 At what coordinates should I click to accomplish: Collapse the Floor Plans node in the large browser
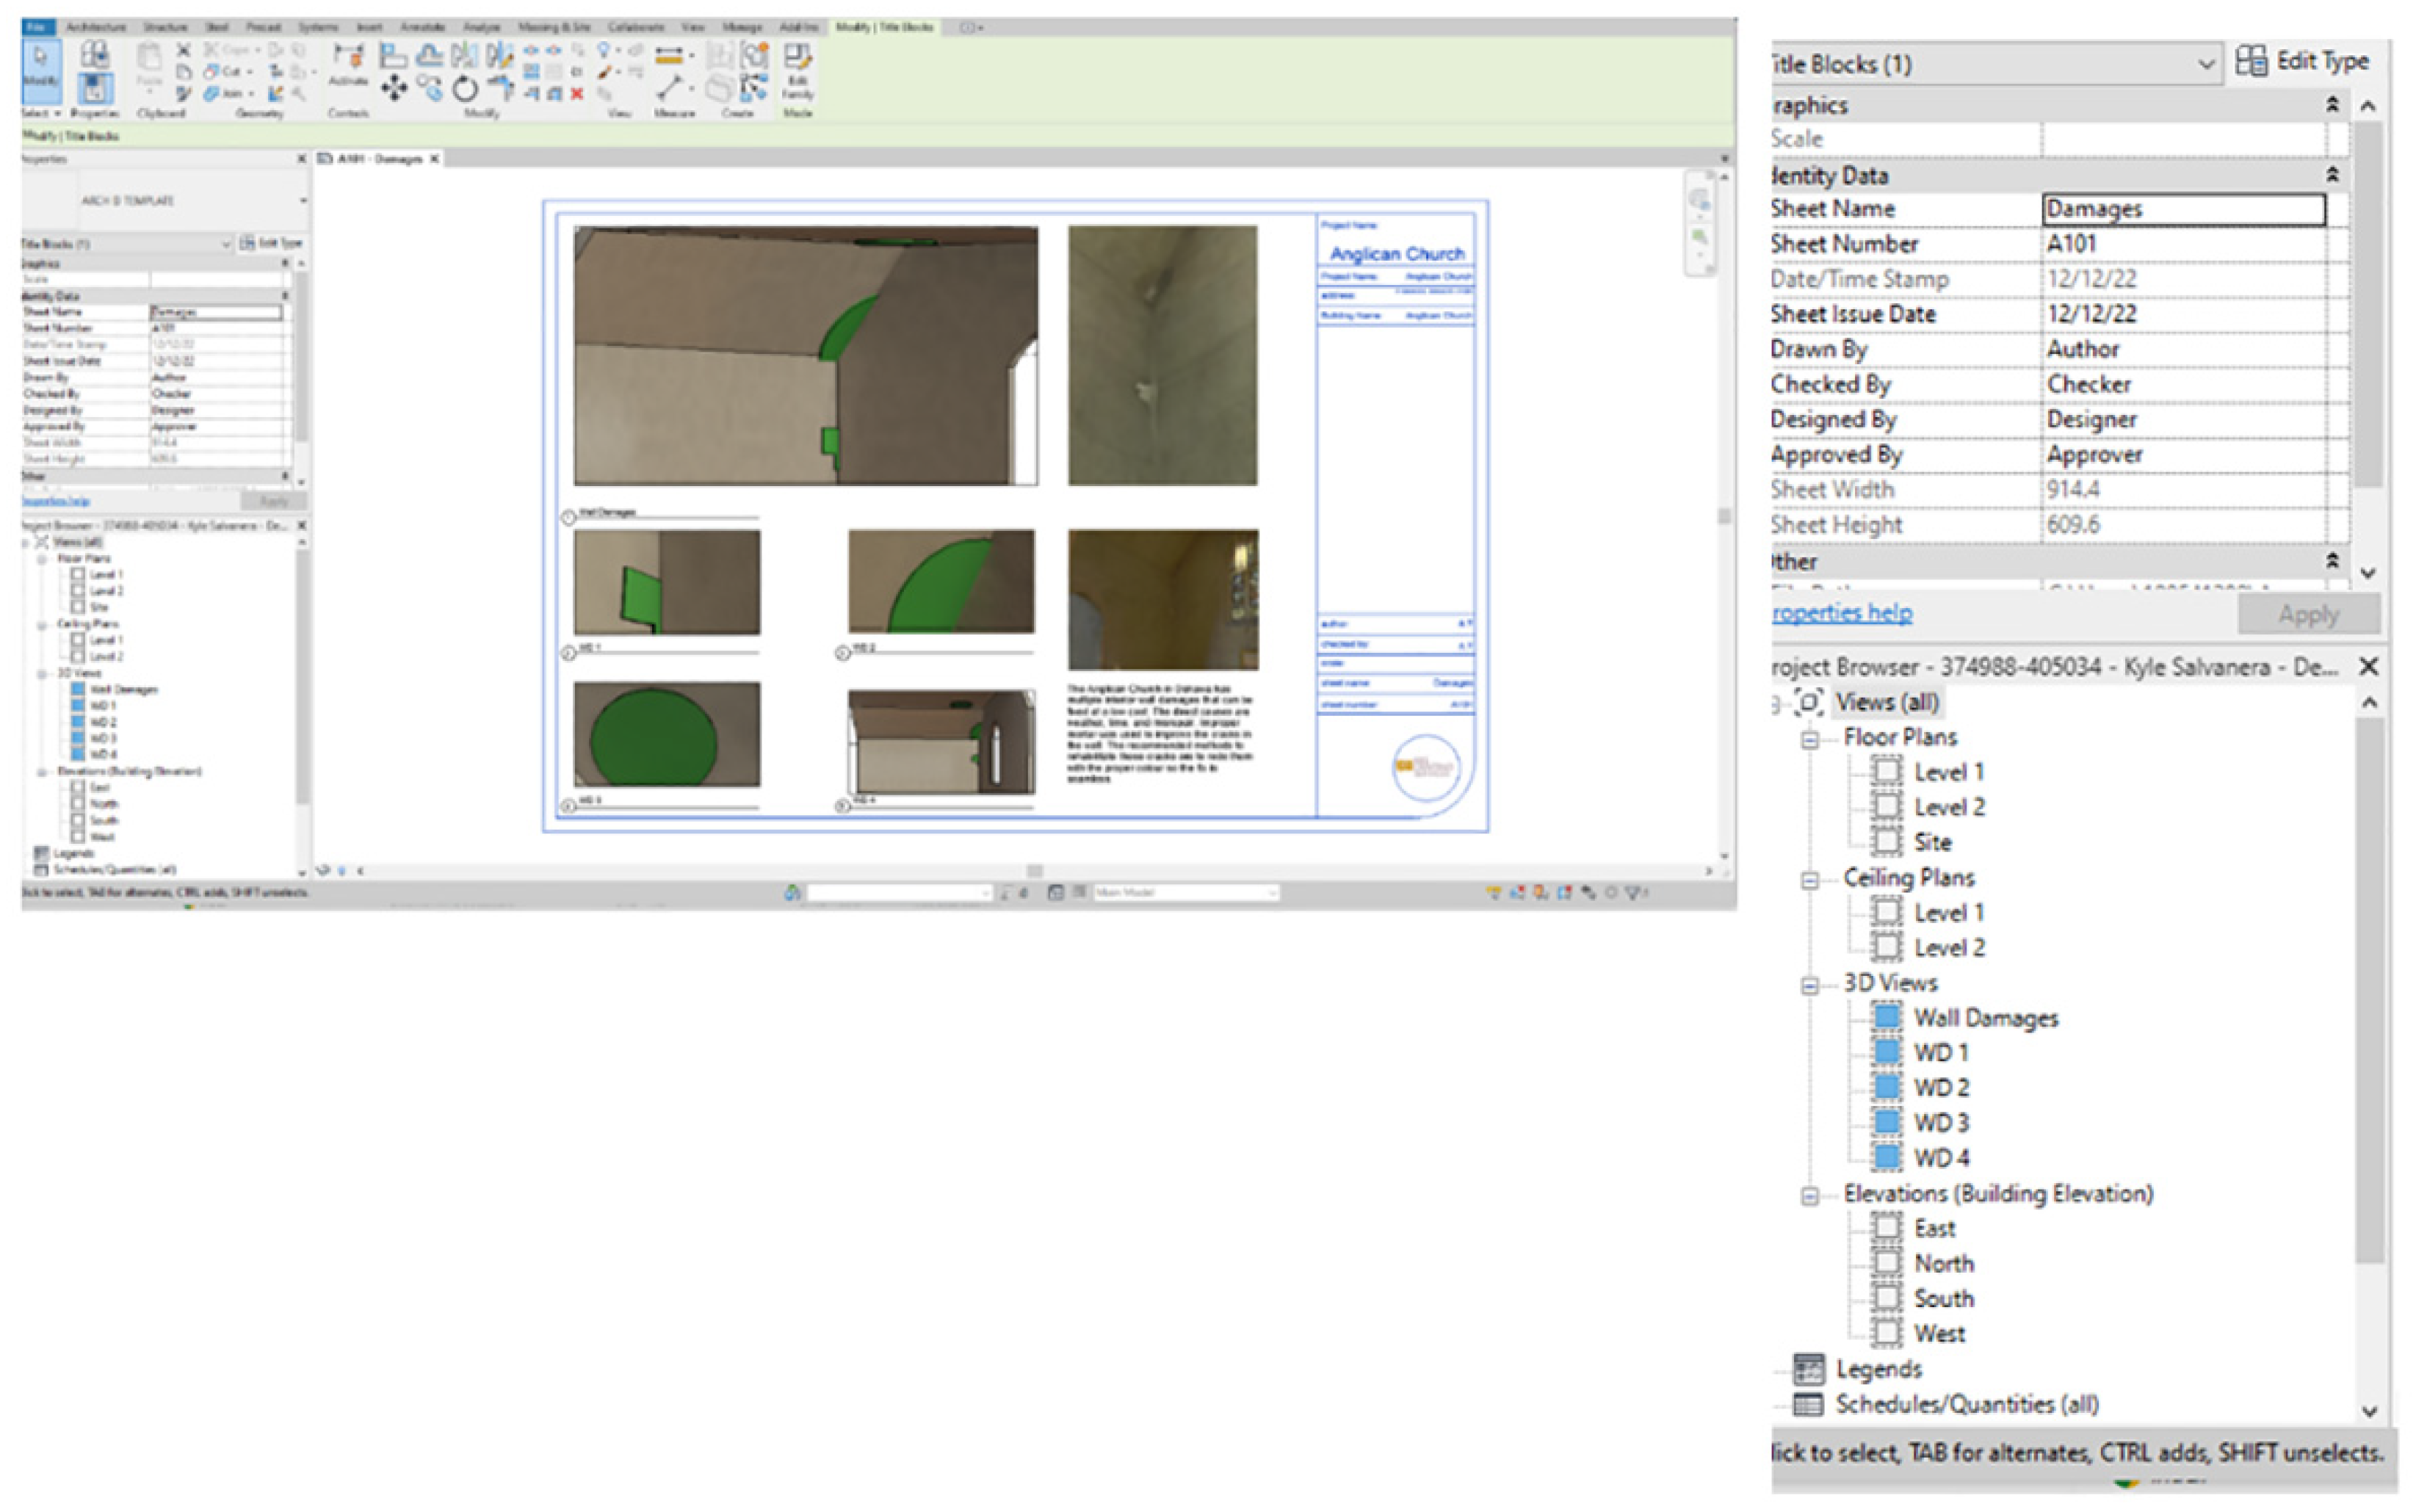[x=1810, y=739]
